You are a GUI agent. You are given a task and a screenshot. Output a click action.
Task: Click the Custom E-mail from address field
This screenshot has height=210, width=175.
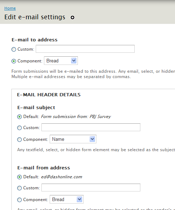point(91,188)
